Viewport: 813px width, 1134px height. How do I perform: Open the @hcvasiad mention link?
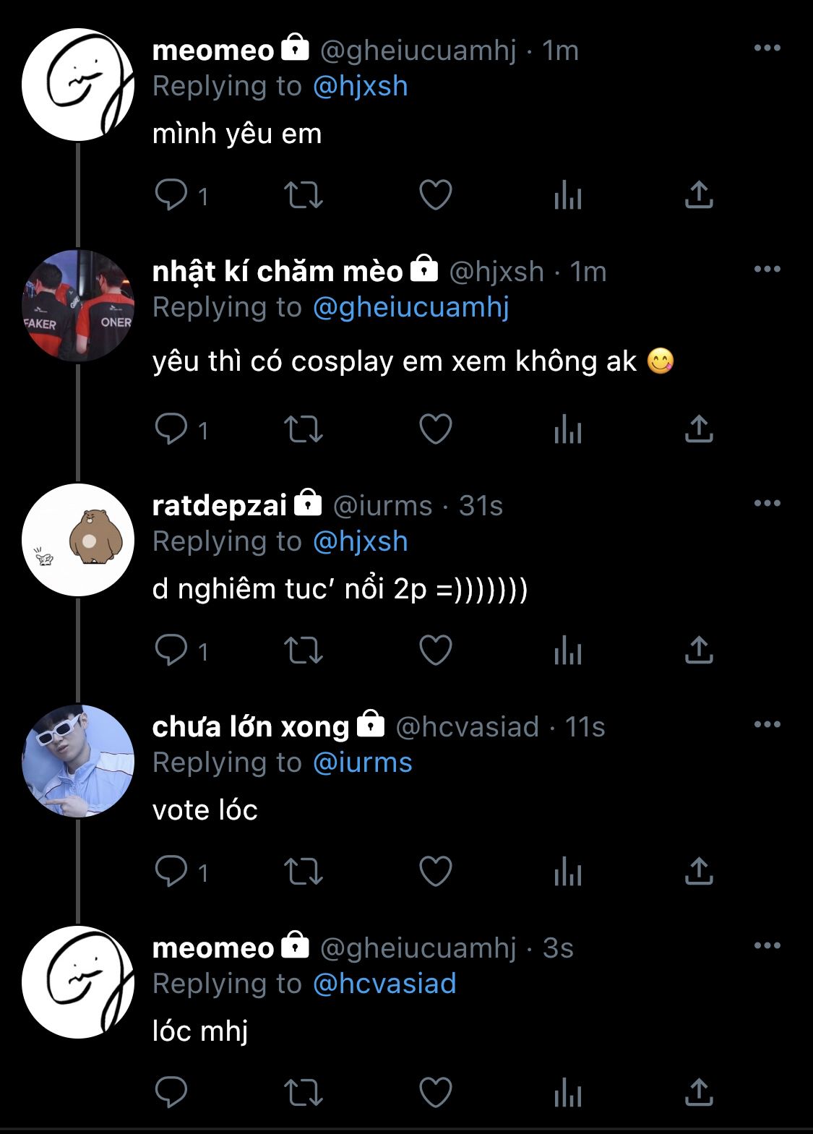pyautogui.click(x=384, y=984)
